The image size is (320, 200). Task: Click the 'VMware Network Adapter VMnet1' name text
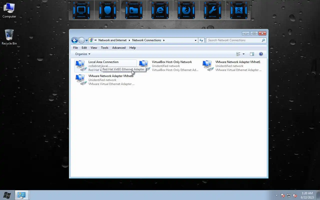[238, 62]
